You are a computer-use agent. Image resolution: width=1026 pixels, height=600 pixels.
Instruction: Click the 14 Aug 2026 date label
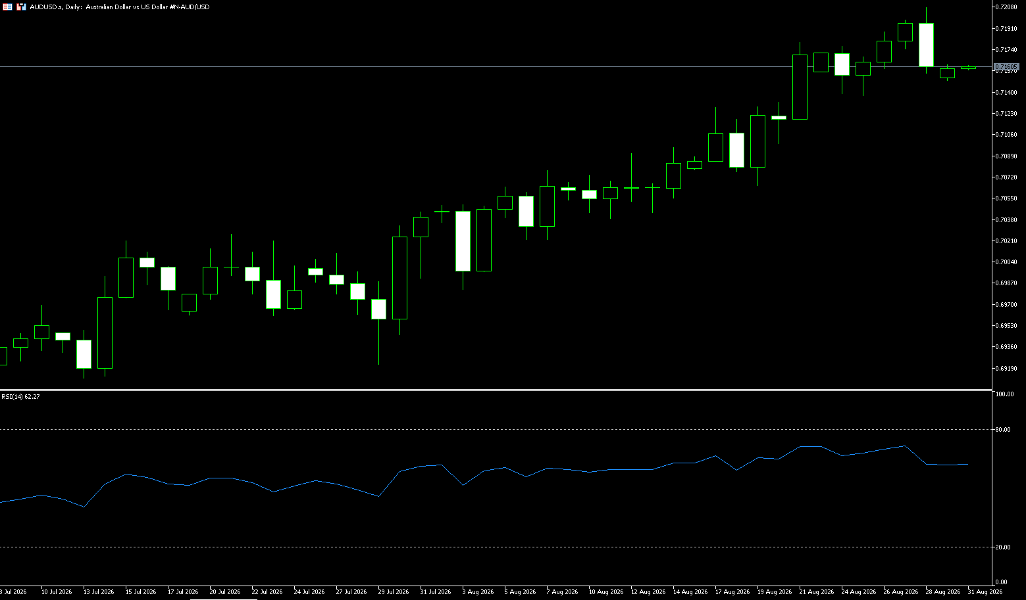click(x=690, y=592)
